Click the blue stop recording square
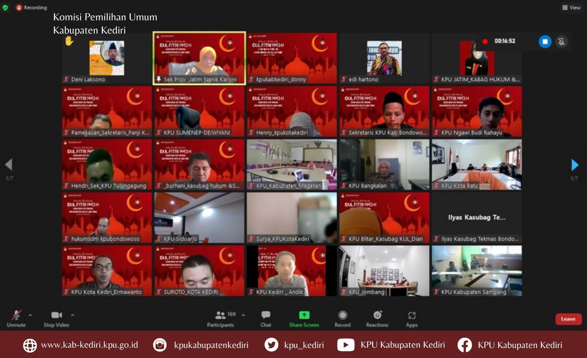The width and height of the screenshot is (587, 358). pos(545,42)
